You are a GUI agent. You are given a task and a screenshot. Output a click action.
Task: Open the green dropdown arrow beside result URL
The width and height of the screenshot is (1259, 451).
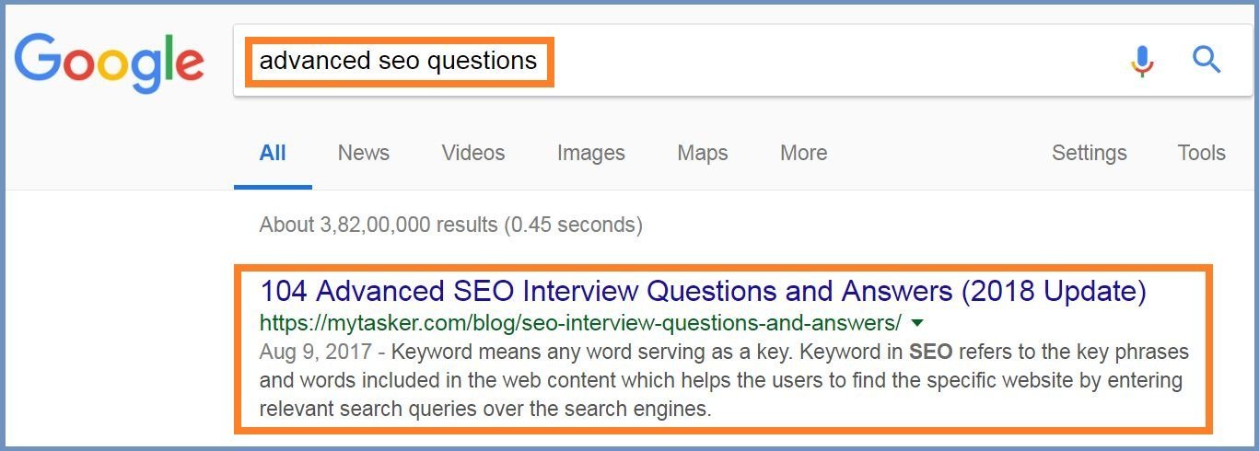pos(916,323)
